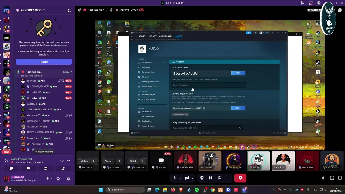Share screen icon in bottom call bar
345x194 pixels.
pos(202,178)
